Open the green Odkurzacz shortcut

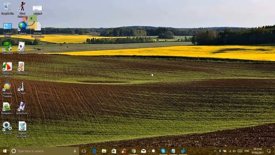pyautogui.click(x=7, y=48)
